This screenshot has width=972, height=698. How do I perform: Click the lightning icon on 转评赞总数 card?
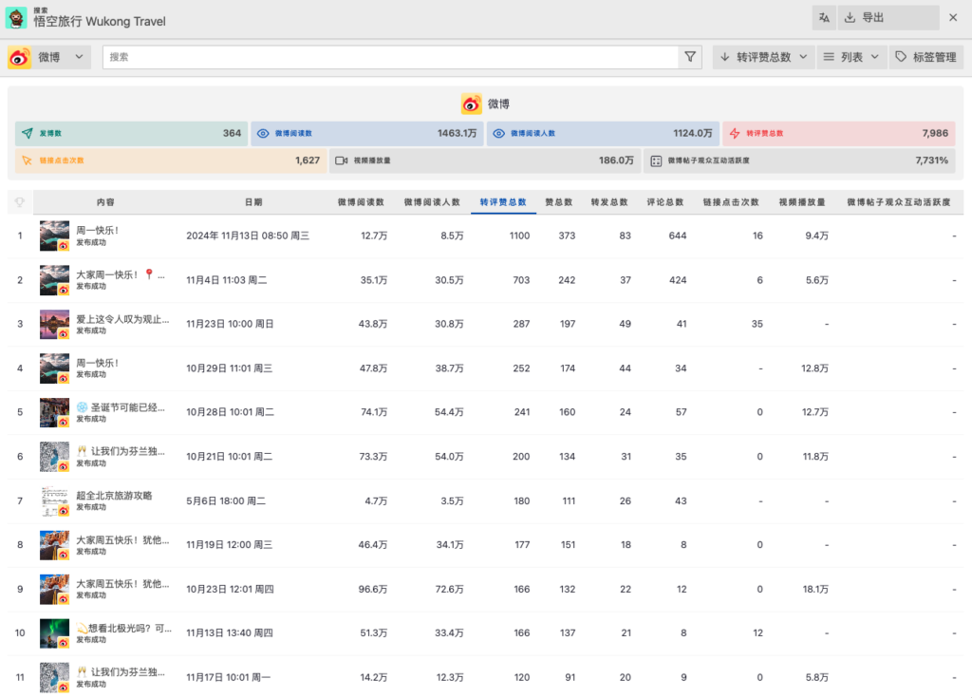[x=734, y=134]
